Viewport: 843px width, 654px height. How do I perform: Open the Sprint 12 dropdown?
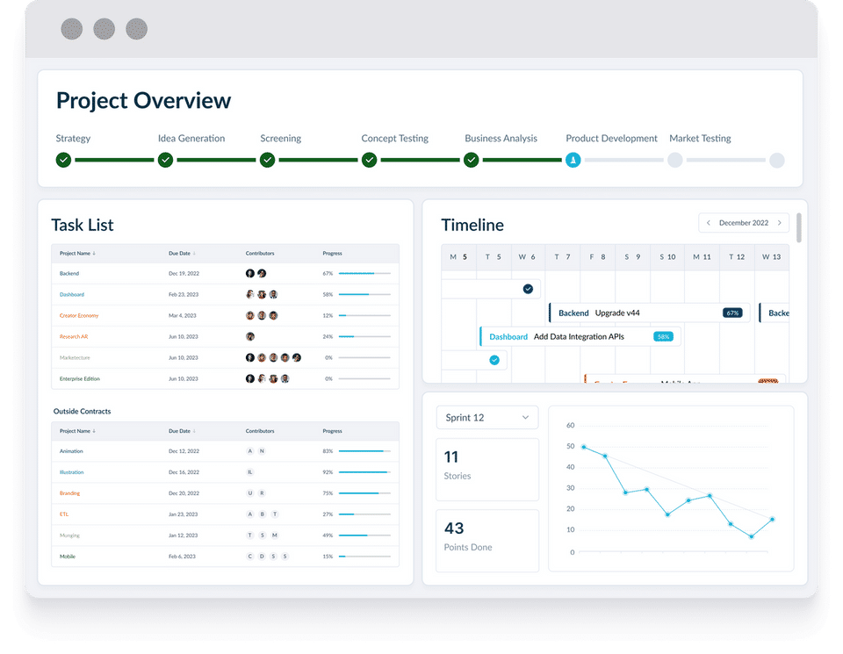(487, 418)
